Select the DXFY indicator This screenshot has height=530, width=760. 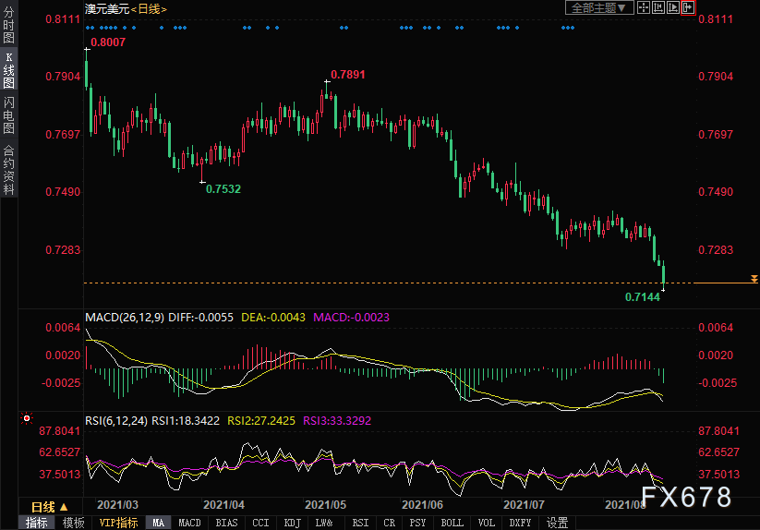point(520,523)
